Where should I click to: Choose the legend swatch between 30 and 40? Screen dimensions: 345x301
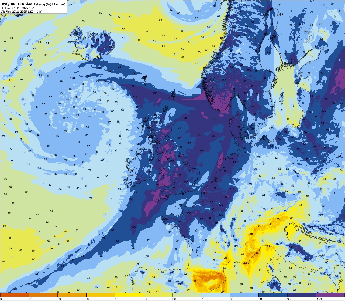101,295
